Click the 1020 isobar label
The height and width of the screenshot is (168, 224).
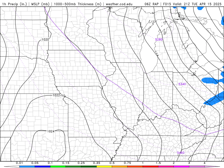pos(45,39)
